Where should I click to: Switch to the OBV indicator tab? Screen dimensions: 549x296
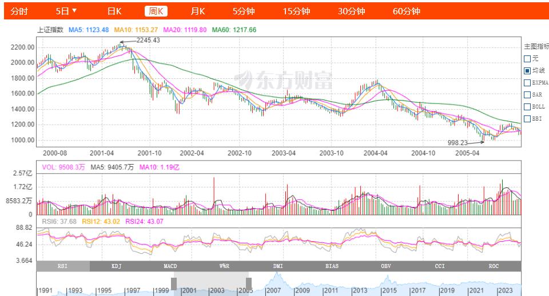(x=386, y=266)
